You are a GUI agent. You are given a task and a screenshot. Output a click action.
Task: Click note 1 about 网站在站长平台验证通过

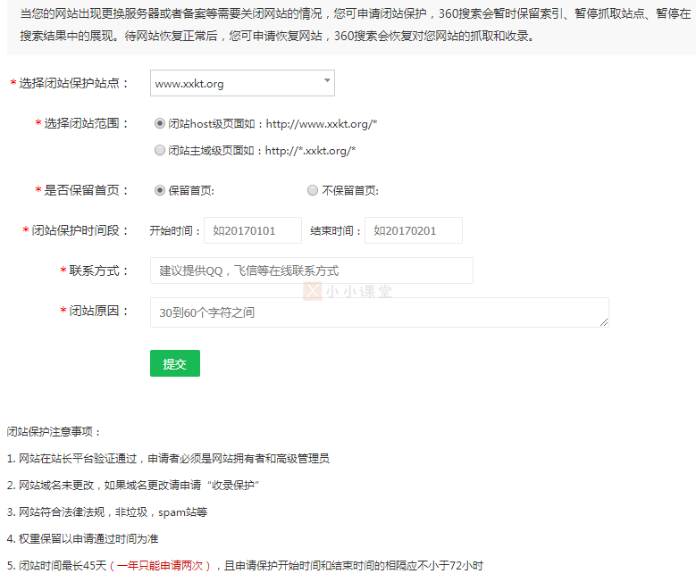coord(168,458)
